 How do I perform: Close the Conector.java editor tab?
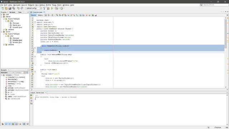44,12
